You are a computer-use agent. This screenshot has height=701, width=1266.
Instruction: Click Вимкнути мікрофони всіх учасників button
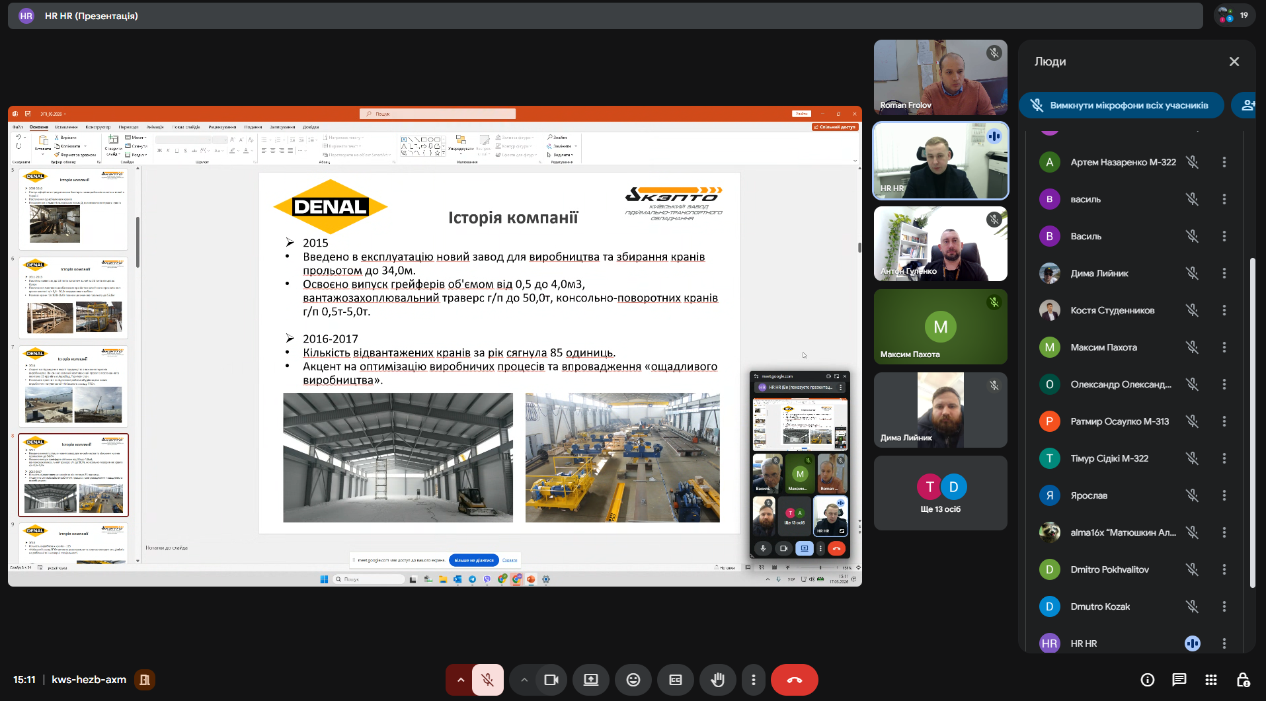[1121, 105]
